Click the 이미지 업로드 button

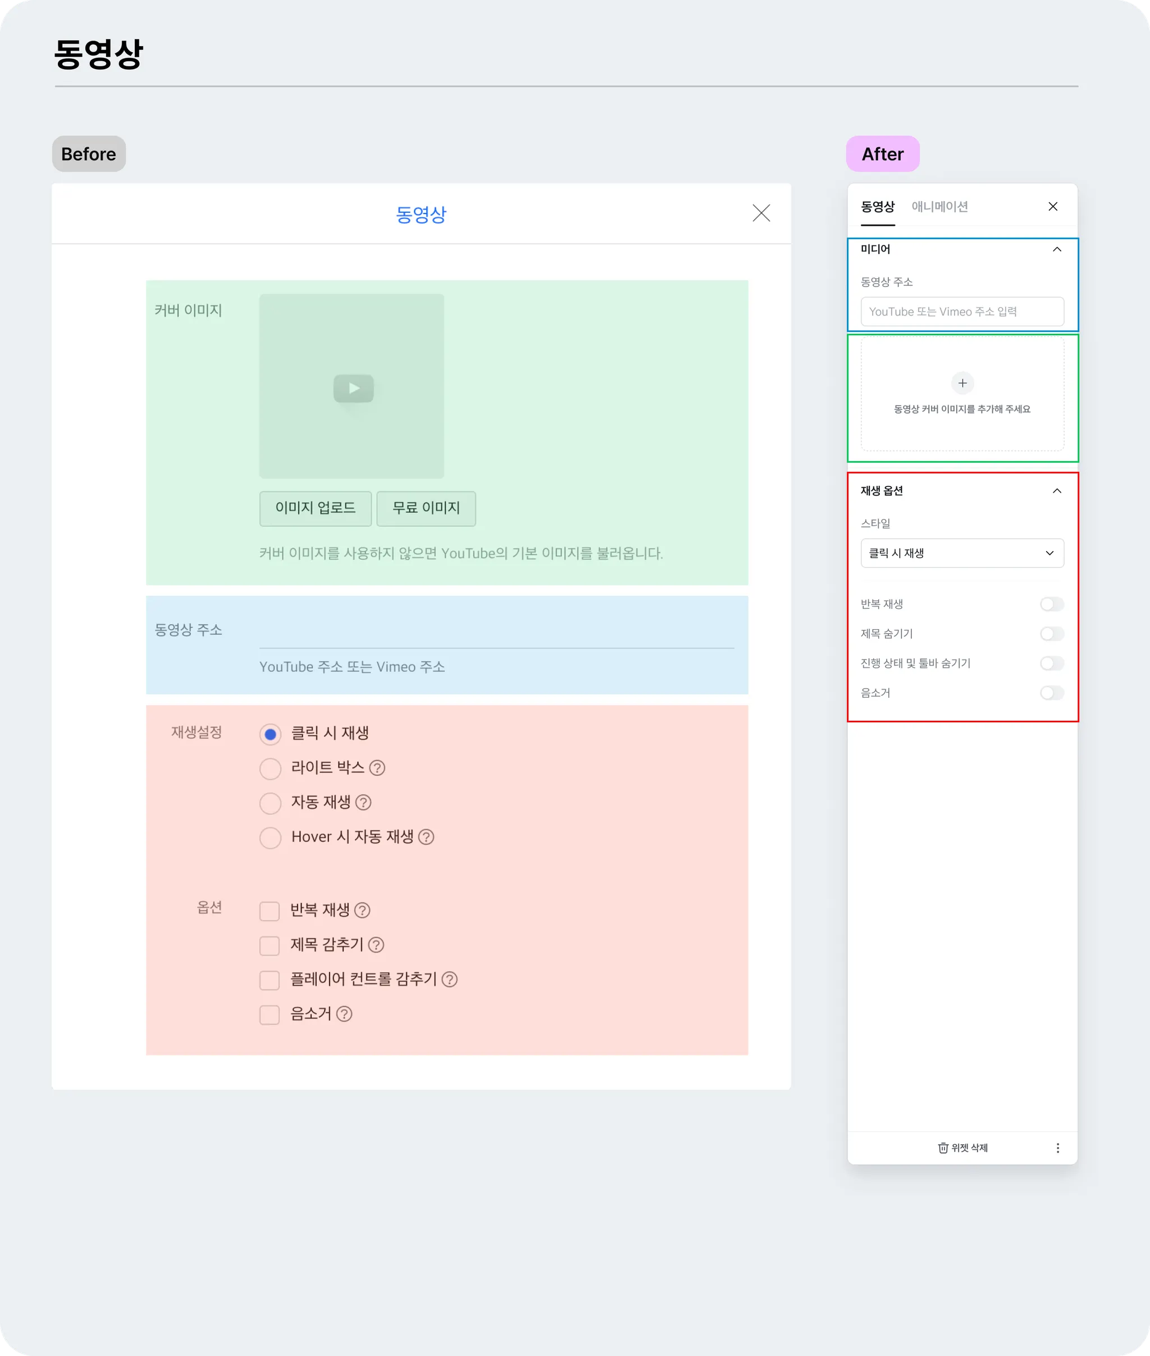(316, 508)
